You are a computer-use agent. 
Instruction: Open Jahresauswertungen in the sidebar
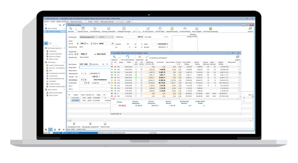tap(55, 93)
